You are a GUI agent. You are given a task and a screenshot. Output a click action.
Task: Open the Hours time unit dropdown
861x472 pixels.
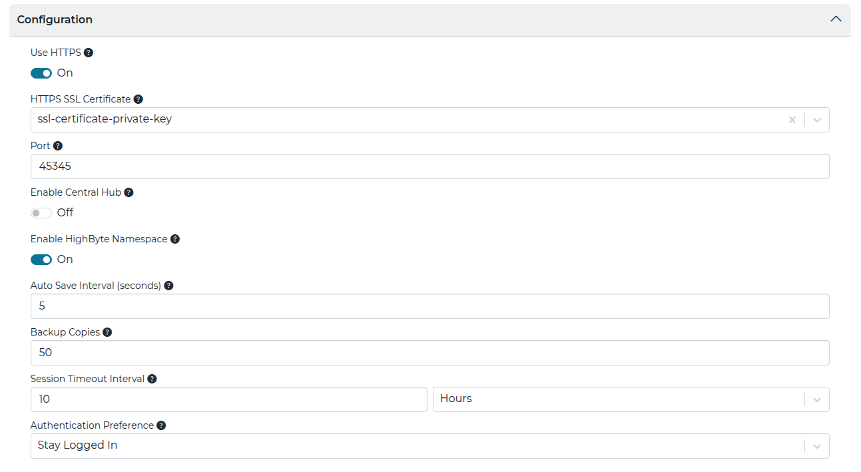tap(818, 399)
